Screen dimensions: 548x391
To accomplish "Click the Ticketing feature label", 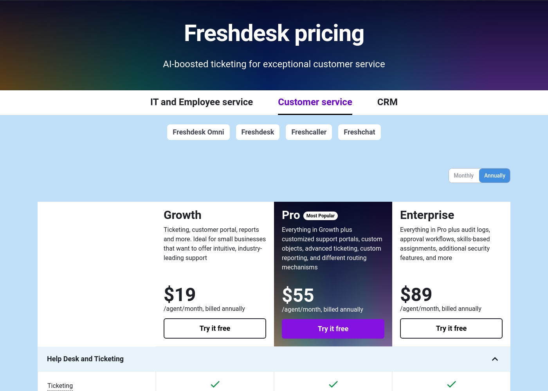I will coord(60,386).
